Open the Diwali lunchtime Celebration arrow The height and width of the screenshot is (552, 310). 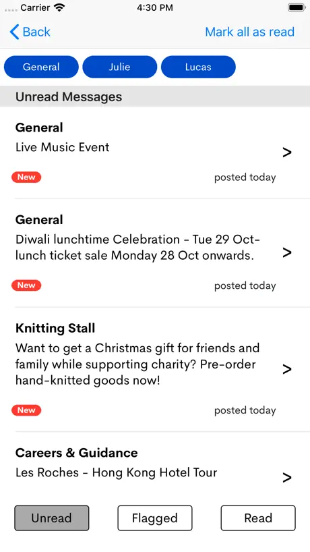coord(287,252)
